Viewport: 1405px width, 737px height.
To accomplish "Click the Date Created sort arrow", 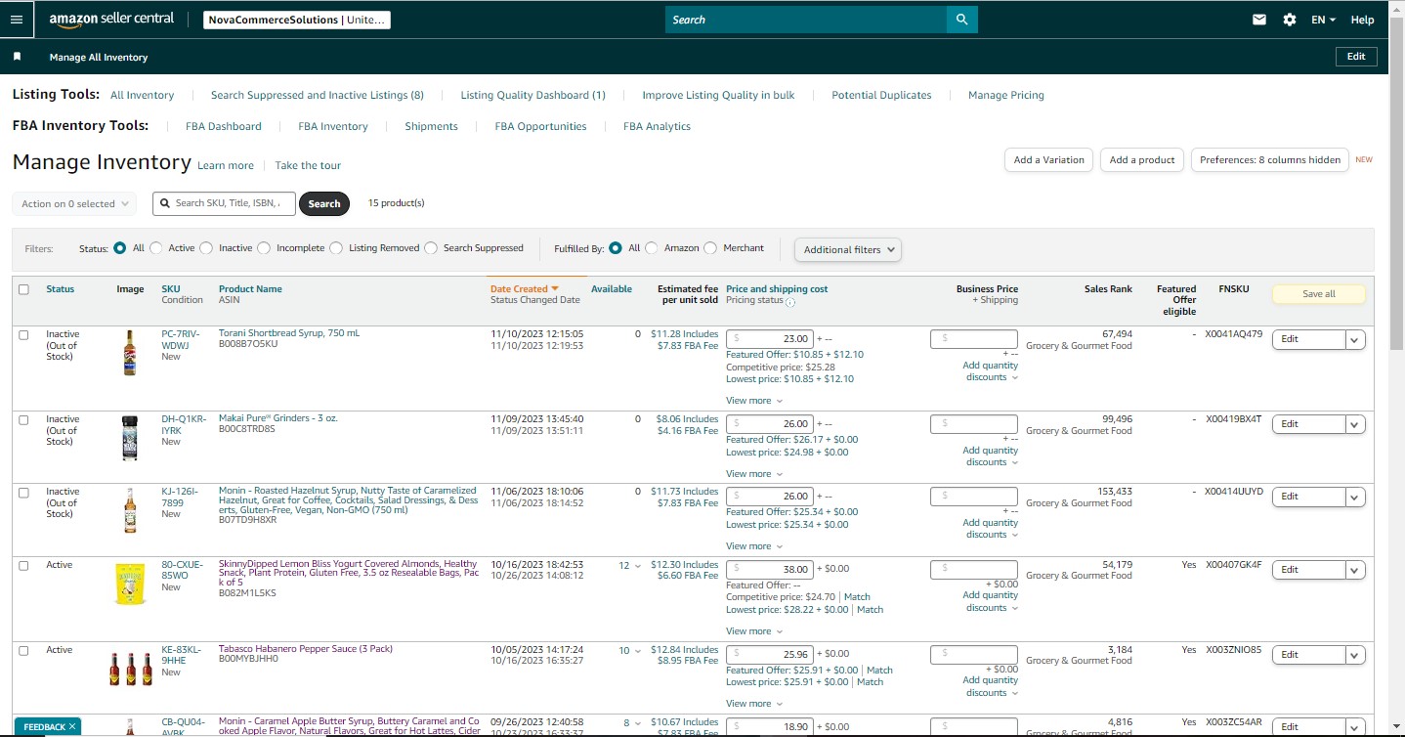I will pos(555,288).
